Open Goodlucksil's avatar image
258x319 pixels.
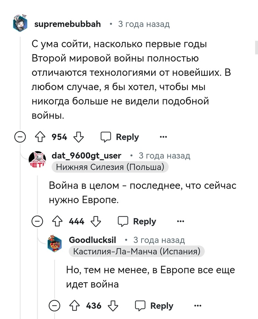(55, 244)
